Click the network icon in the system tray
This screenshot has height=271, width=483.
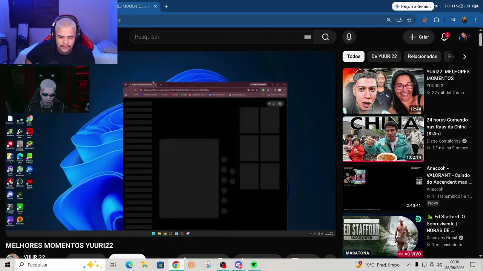(425, 265)
